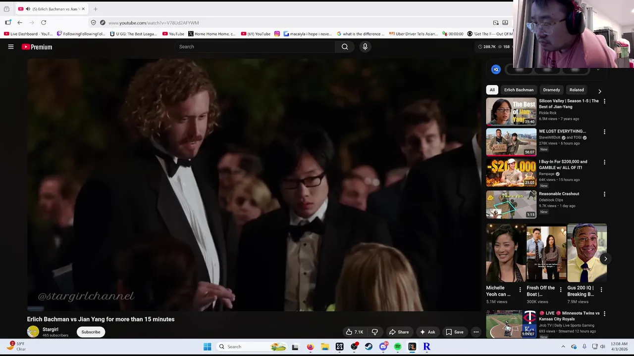Go to YouTube Premium home via logo
Screen dimensions: 634x356
coord(37,47)
